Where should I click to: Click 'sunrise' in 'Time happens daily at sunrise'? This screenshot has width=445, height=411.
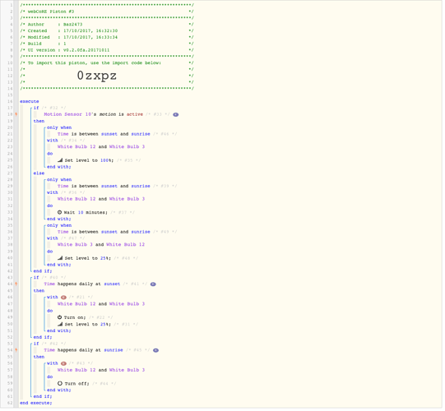(x=114, y=351)
